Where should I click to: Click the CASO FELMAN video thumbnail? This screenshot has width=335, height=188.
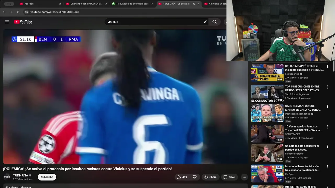(267, 113)
